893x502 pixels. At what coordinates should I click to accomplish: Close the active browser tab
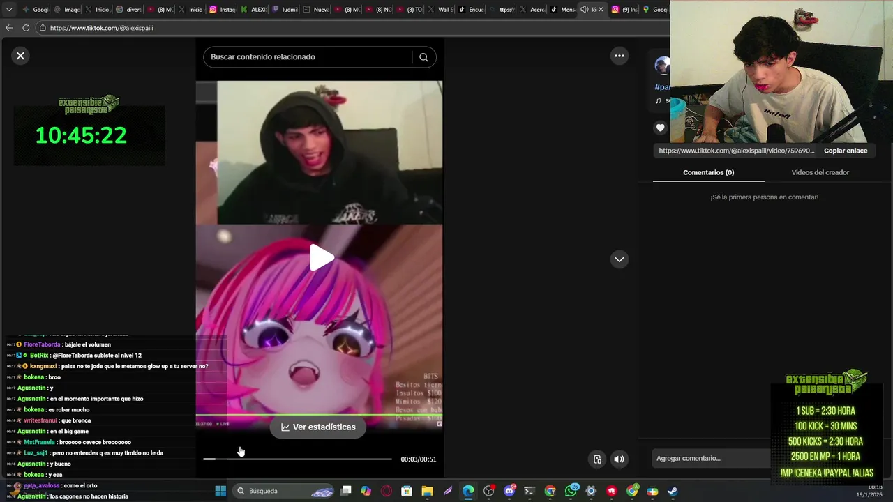pyautogui.click(x=601, y=10)
